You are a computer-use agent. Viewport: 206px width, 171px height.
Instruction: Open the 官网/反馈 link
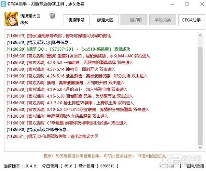click(195, 166)
